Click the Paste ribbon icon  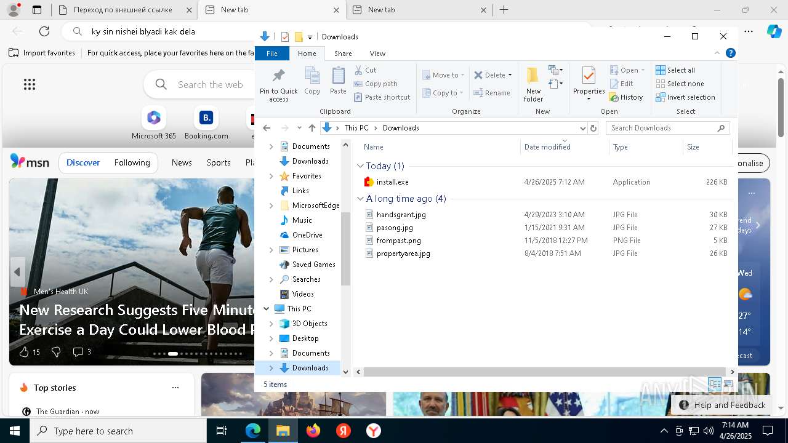coord(338,81)
